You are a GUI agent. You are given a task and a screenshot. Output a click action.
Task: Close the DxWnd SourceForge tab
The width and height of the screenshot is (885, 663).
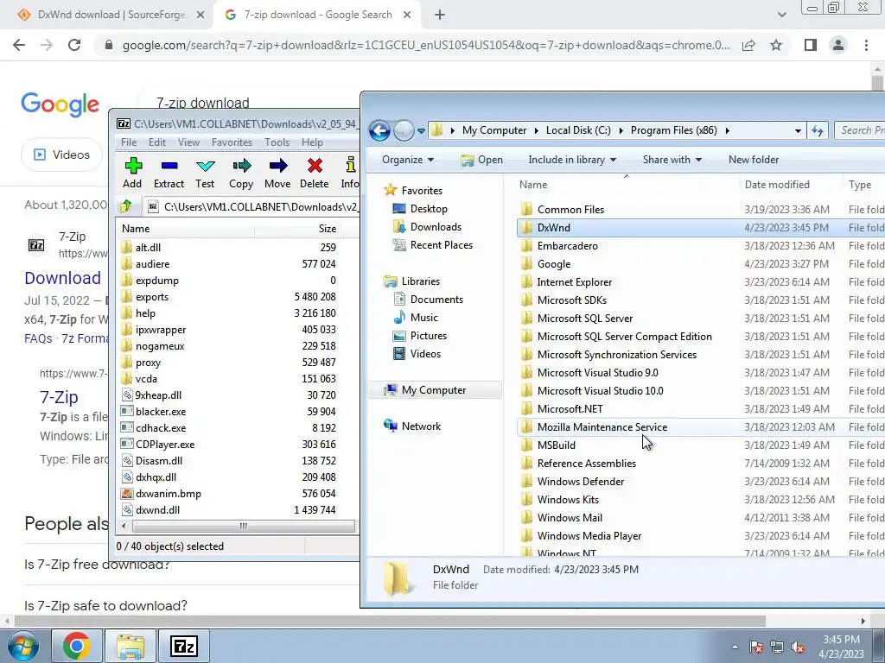tap(201, 16)
